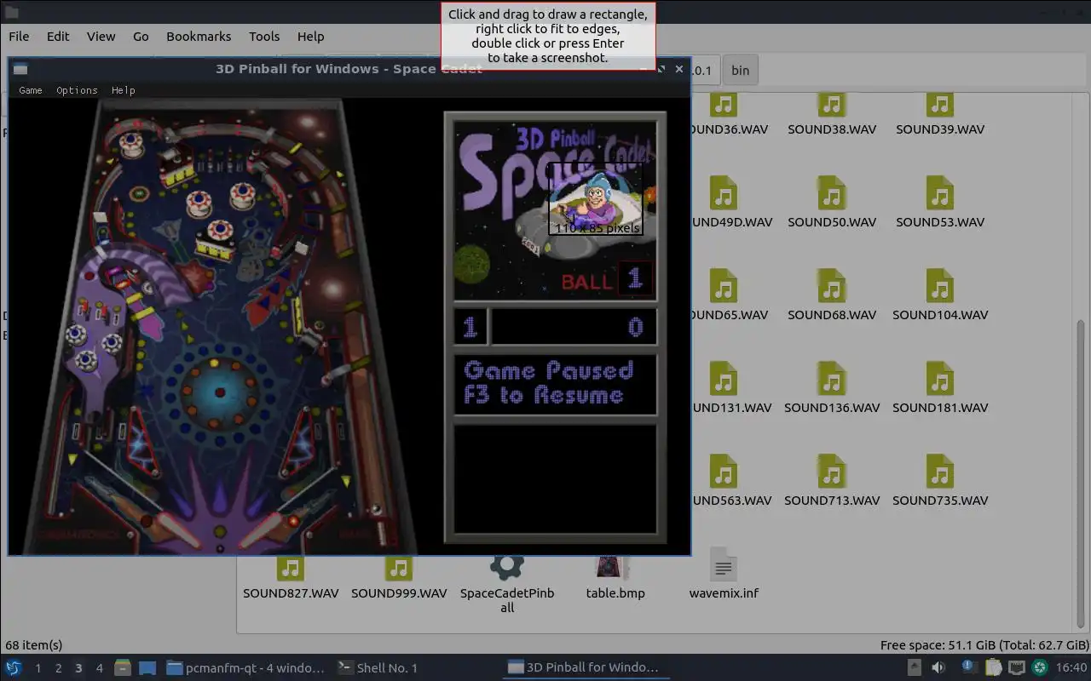Select the SOUND181.WAV file icon
The height and width of the screenshot is (681, 1091).
click(940, 380)
